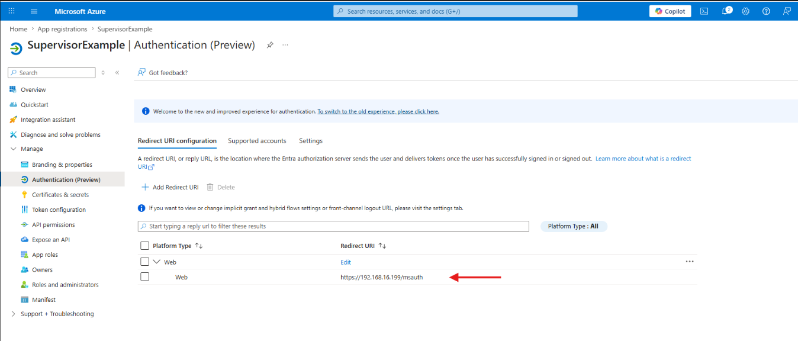Open Learn more about redirect URI link
The height and width of the screenshot is (341, 798).
(643, 159)
